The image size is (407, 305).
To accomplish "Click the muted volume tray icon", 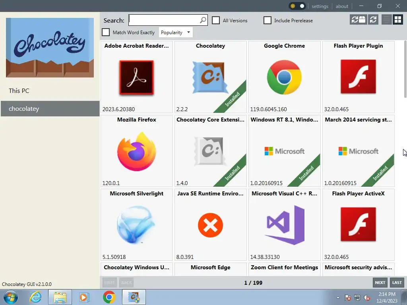I will (x=367, y=297).
